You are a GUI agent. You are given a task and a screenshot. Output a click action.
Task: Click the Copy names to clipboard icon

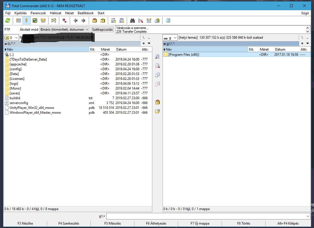click(x=157, y=21)
